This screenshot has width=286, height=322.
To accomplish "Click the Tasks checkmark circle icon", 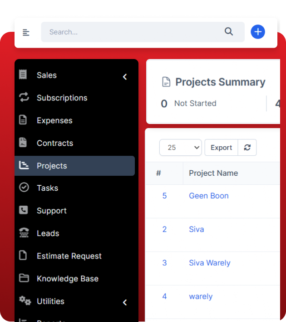I will [x=24, y=188].
